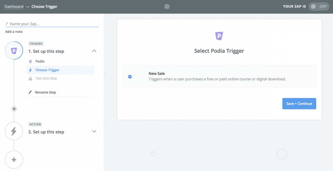Select the New Sale radio button
Screen dimensions: 333x171
point(130,77)
